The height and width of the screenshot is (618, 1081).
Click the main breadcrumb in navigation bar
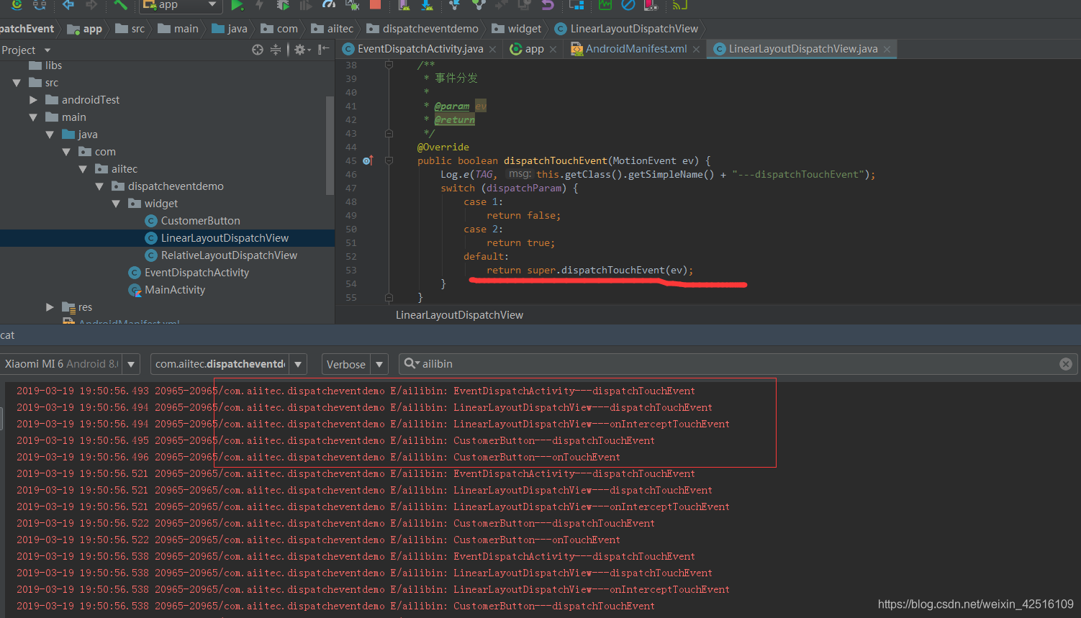coord(178,29)
